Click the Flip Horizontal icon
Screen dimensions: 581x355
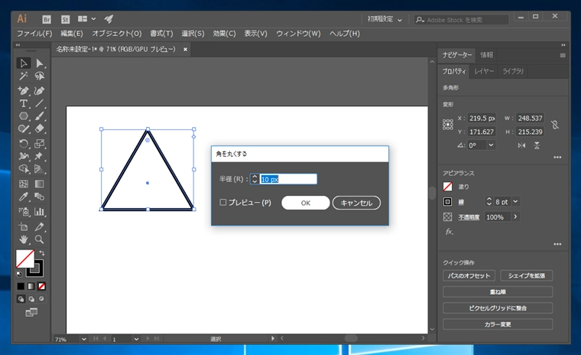point(521,145)
